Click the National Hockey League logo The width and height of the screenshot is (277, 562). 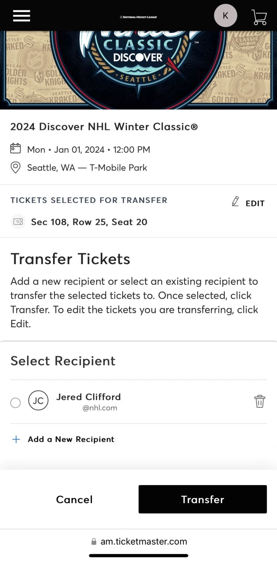point(138,17)
